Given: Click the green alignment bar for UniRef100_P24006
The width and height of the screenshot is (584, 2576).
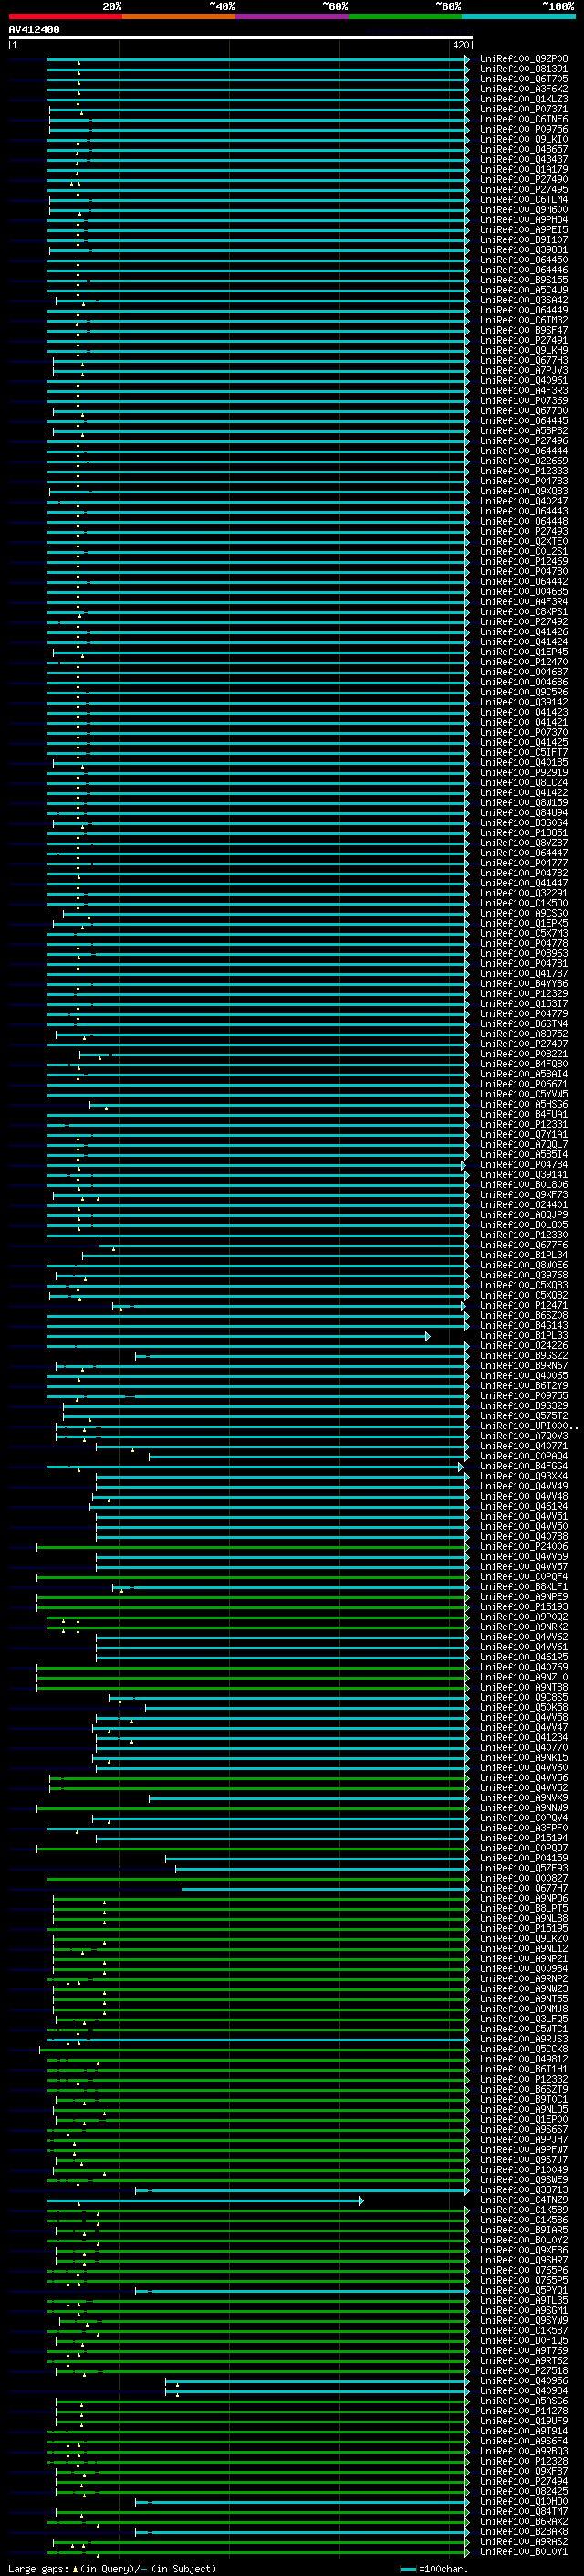Looking at the screenshot, I should (x=253, y=1546).
